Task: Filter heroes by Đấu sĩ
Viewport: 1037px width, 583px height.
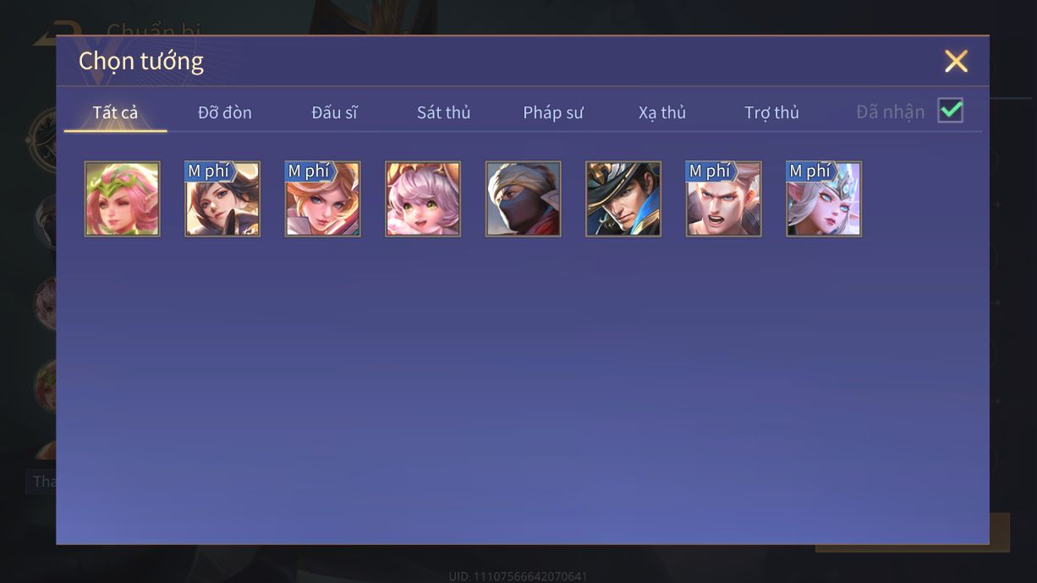Action: click(x=334, y=112)
